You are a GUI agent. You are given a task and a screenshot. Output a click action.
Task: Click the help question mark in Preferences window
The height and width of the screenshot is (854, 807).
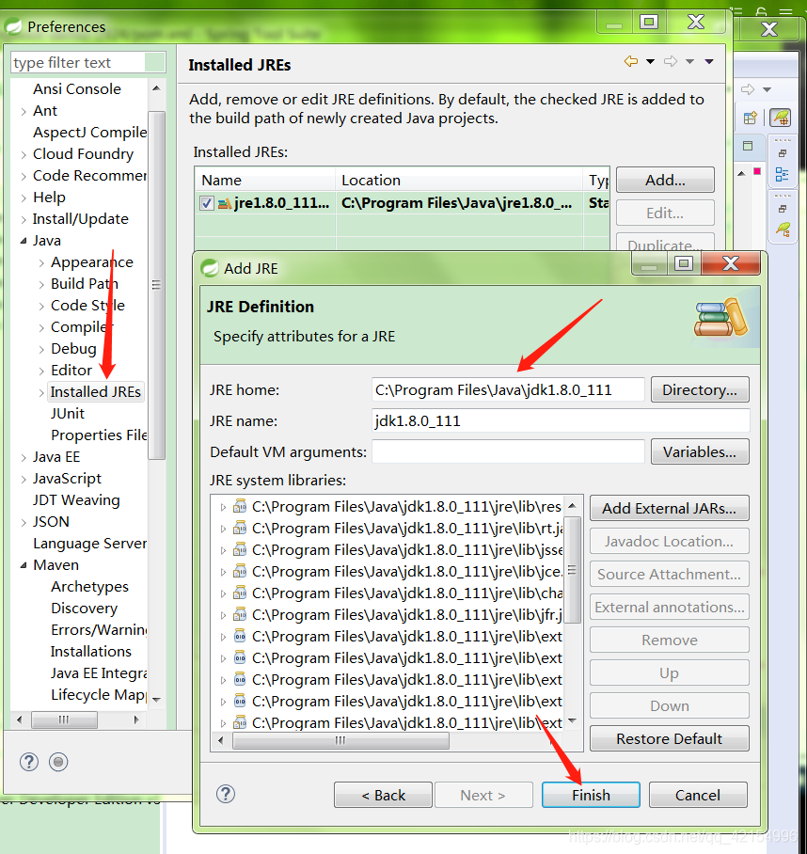(x=28, y=762)
